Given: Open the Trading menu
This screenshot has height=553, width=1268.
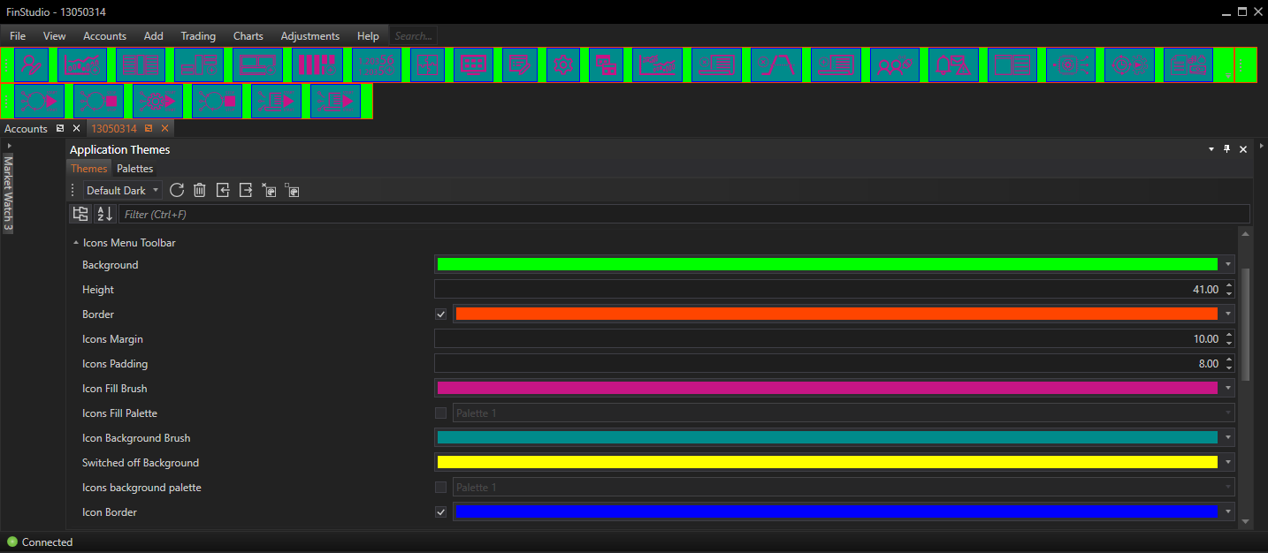Looking at the screenshot, I should (x=198, y=36).
